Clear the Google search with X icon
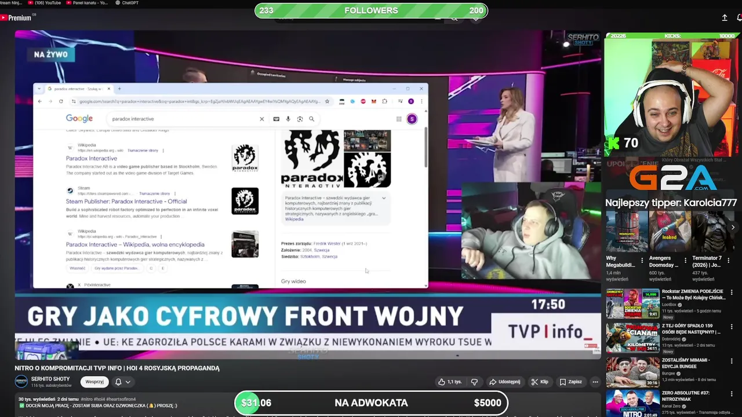The width and height of the screenshot is (742, 417). click(x=261, y=119)
